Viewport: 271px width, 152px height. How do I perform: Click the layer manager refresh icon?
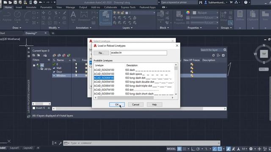click(x=213, y=55)
